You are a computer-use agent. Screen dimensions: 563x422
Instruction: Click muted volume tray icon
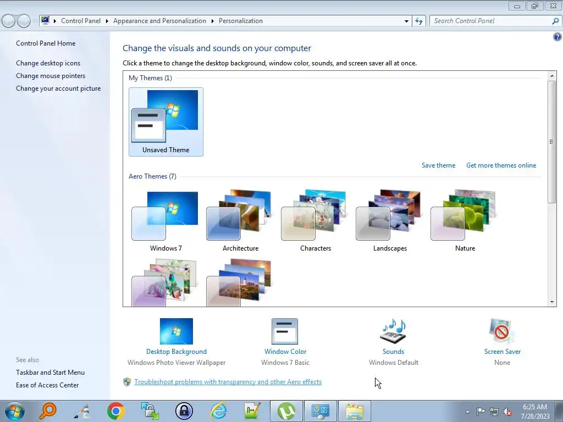507,412
